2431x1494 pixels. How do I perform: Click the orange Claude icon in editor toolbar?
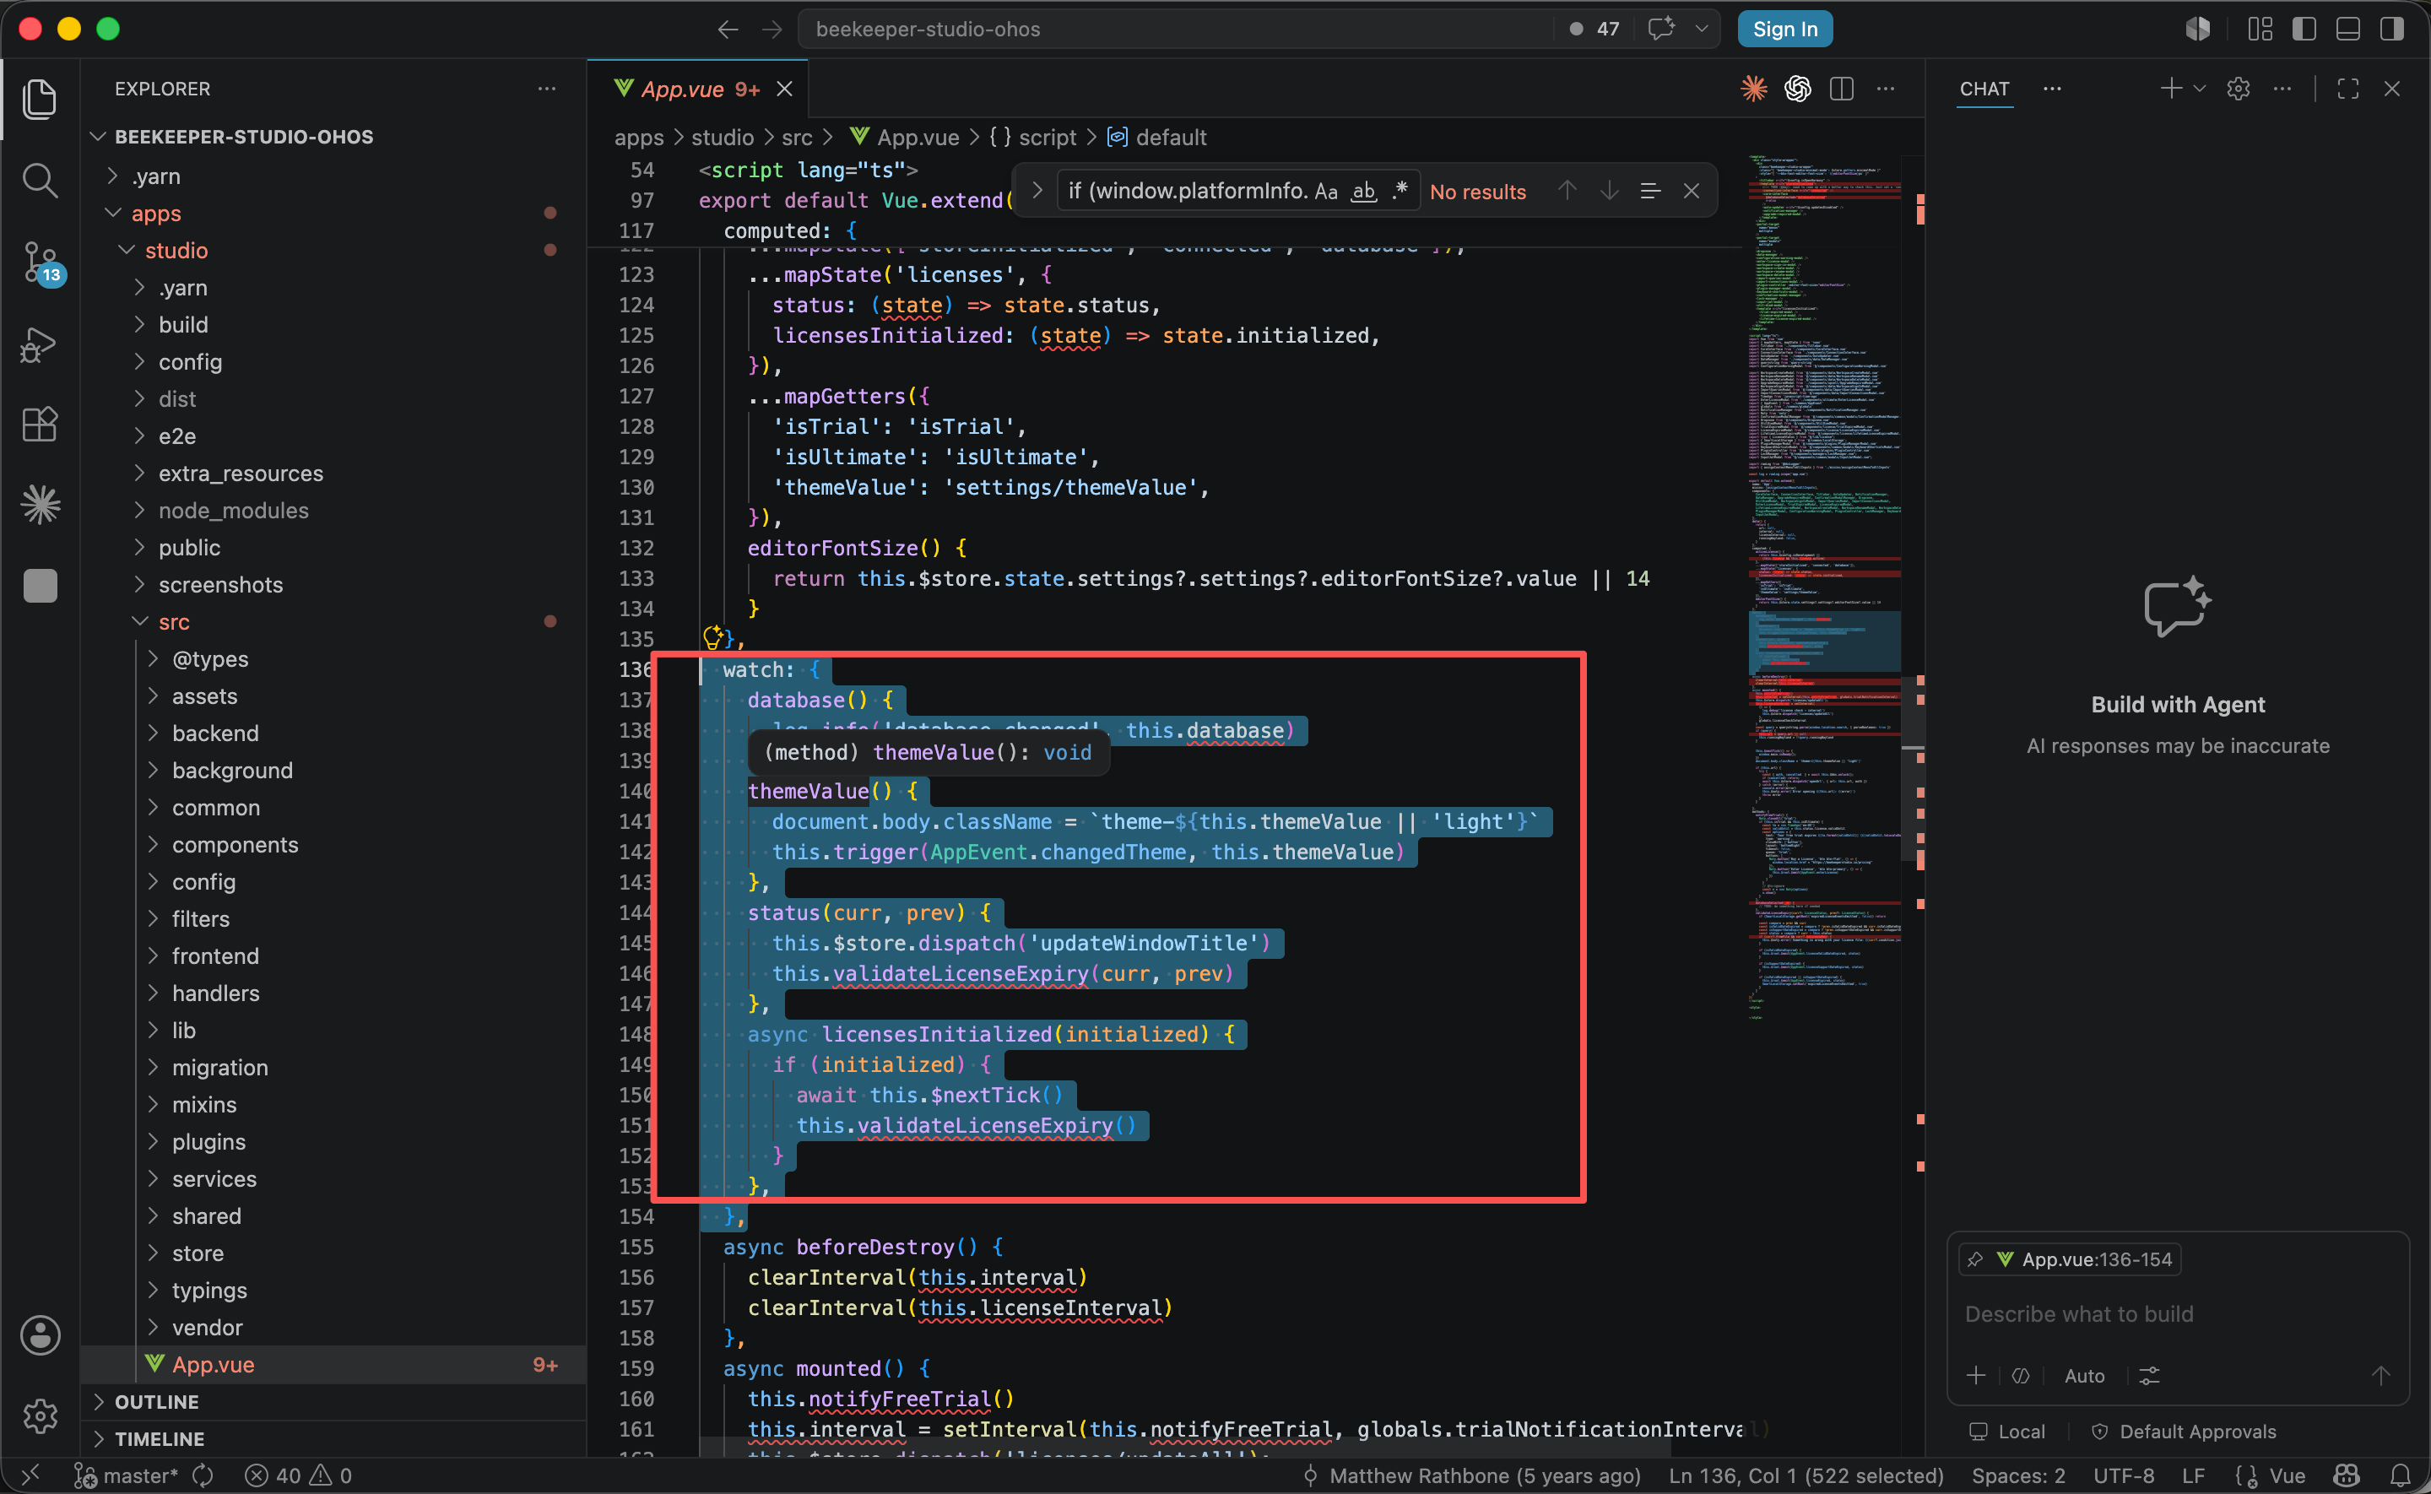[x=1753, y=89]
